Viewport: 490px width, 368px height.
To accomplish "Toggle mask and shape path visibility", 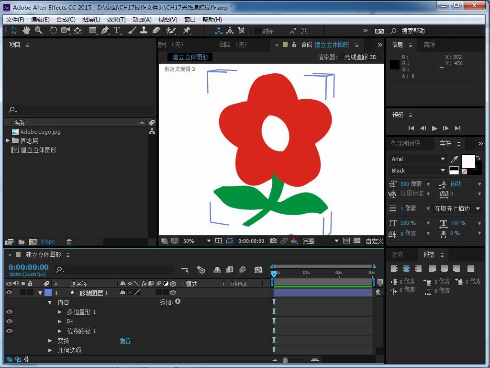I will click(x=229, y=241).
